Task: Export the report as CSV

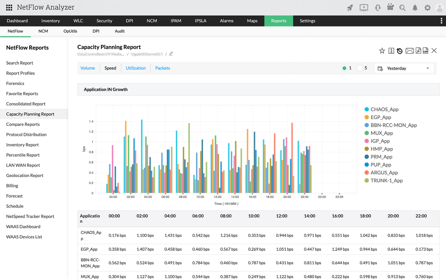Action: point(425,51)
